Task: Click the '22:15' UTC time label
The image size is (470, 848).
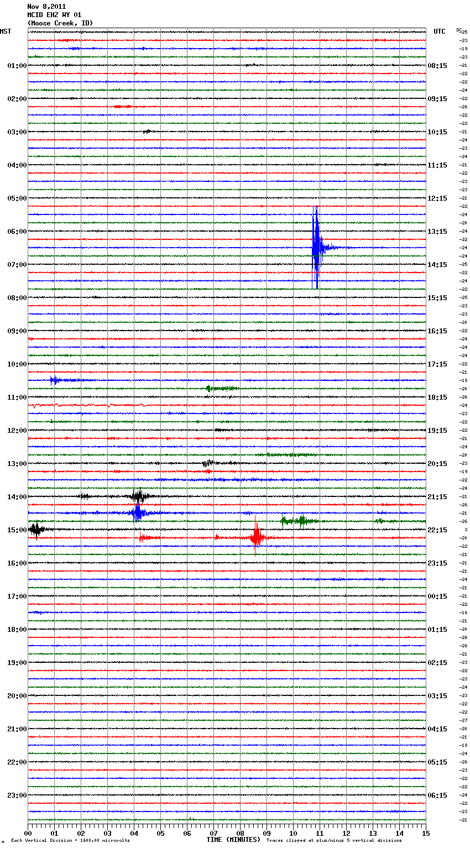Action: (437, 530)
